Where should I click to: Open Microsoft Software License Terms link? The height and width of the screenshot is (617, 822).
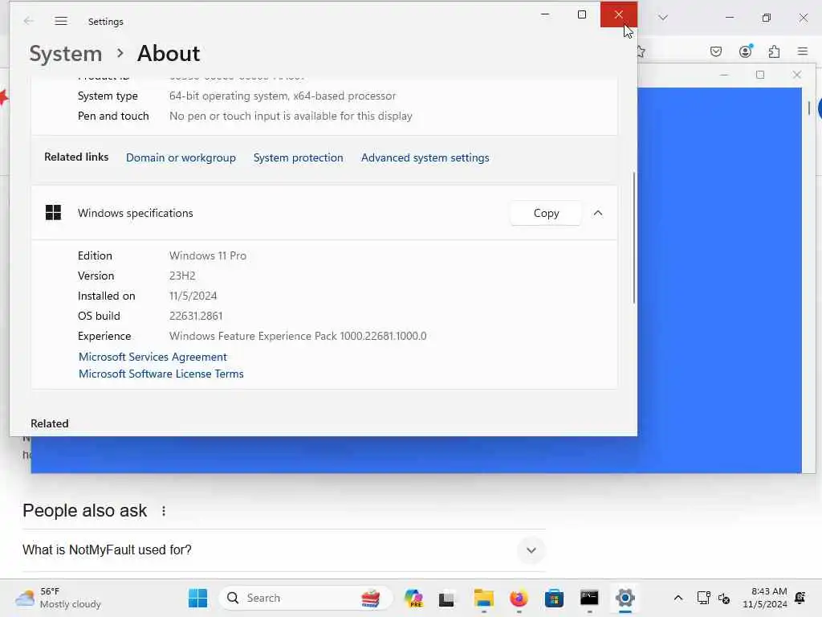(161, 374)
